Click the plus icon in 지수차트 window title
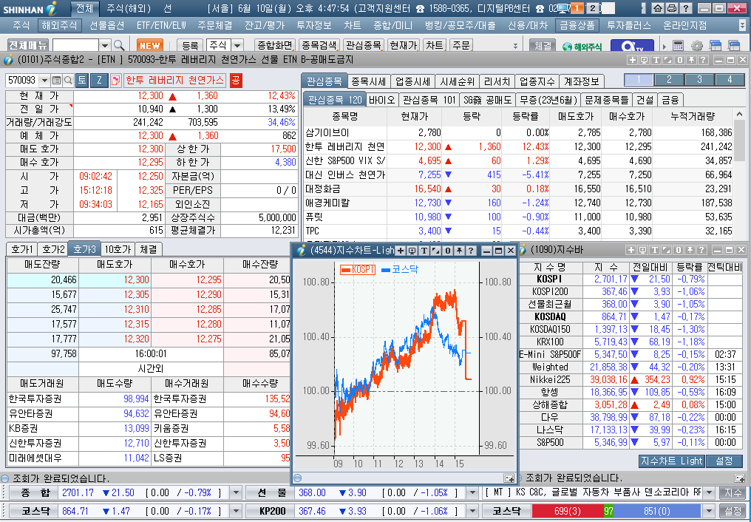The image size is (751, 522). pyautogui.click(x=401, y=251)
